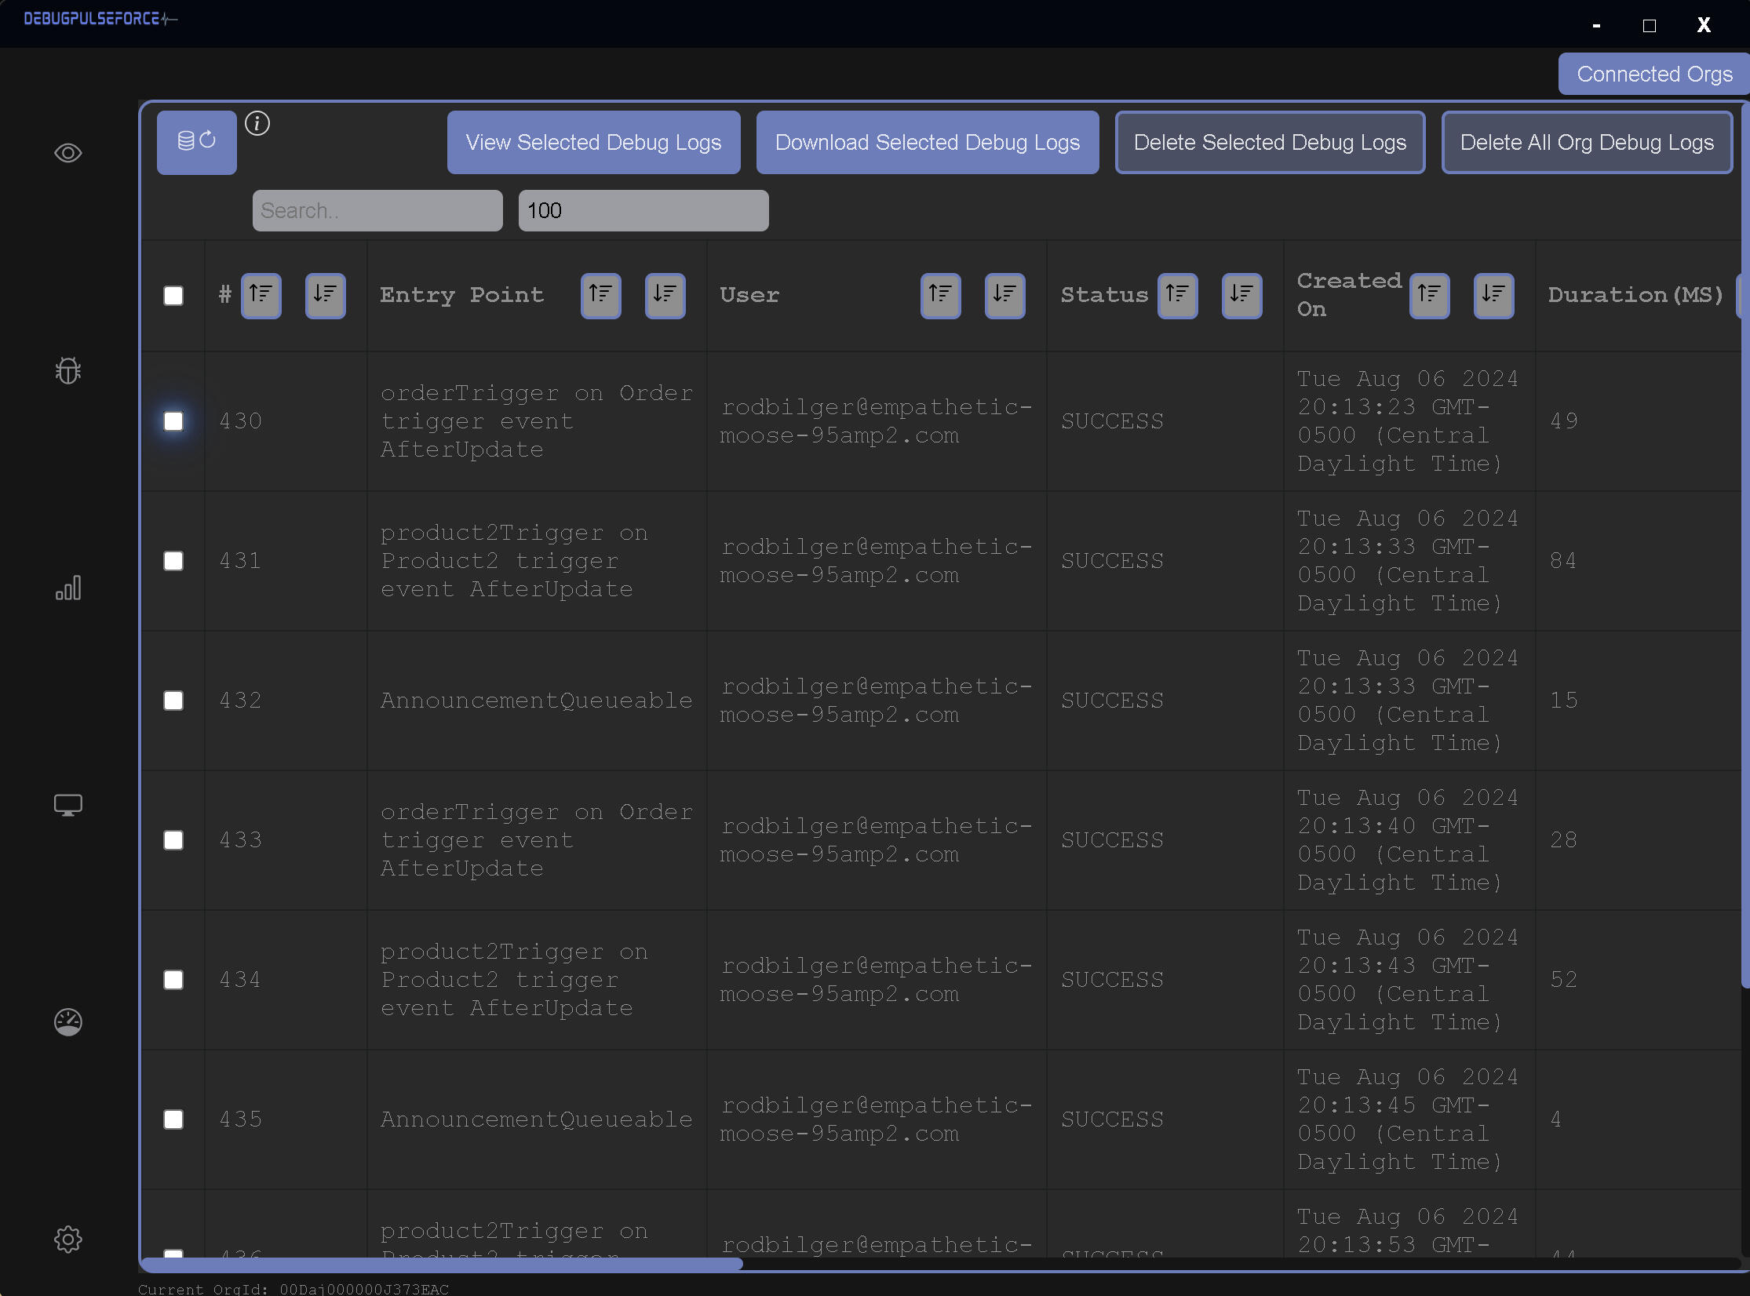Screen dimensions: 1750x1296
Task: Tick the checkbox for log 433
Action: 173,840
